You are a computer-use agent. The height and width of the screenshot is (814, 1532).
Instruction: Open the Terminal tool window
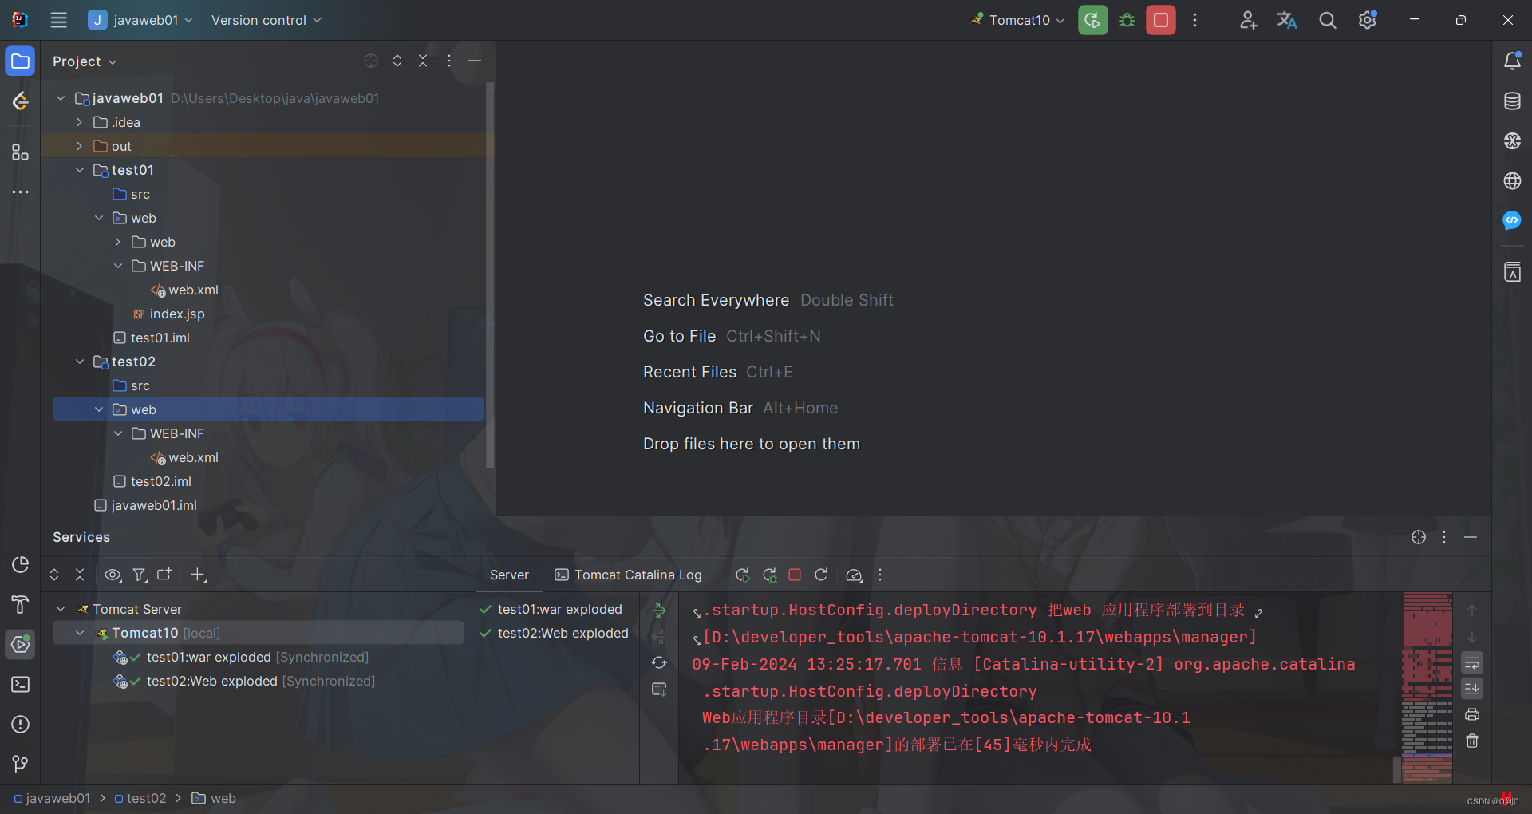[20, 684]
